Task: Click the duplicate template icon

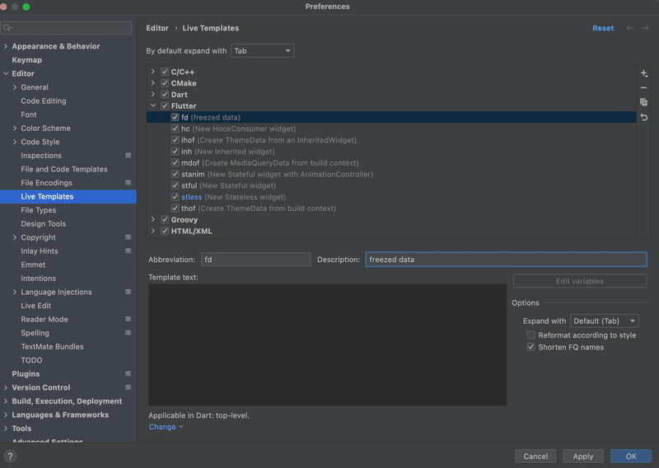Action: pyautogui.click(x=643, y=102)
